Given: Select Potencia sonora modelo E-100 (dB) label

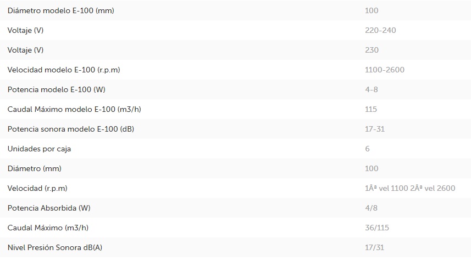Looking at the screenshot, I should pyautogui.click(x=71, y=129).
